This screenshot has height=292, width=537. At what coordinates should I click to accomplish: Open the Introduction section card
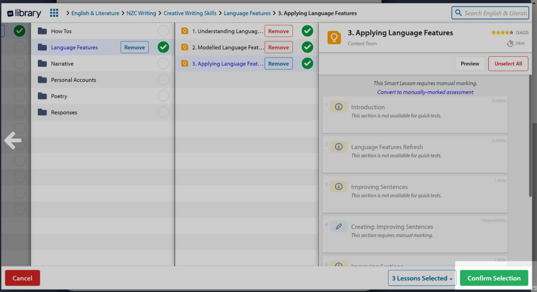pos(415,115)
